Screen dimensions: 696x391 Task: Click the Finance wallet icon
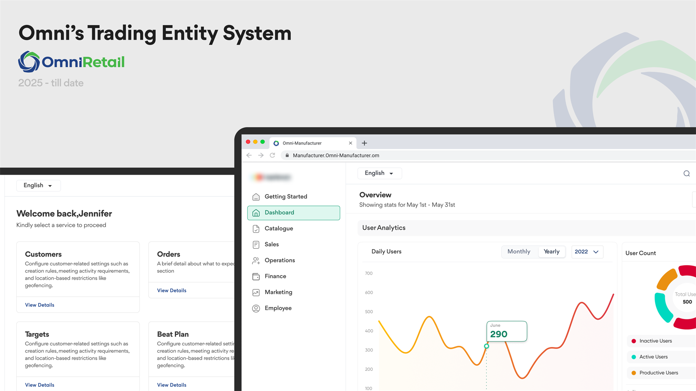click(x=256, y=277)
